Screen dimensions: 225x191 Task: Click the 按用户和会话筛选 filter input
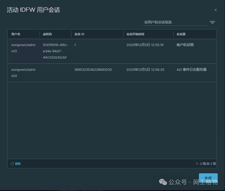(x=175, y=22)
